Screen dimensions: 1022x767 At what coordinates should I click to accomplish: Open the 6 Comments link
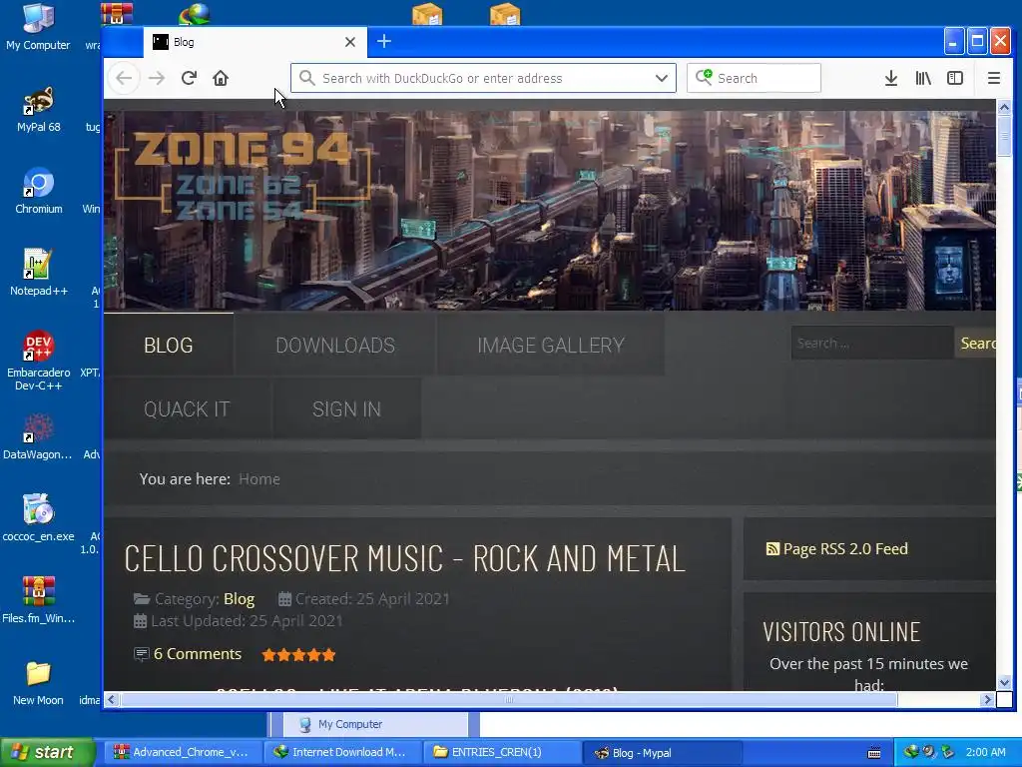[197, 654]
